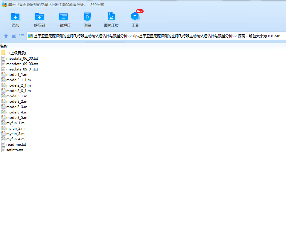Select file model2_1_1.m
This screenshot has height=229, width=286.
(16, 80)
